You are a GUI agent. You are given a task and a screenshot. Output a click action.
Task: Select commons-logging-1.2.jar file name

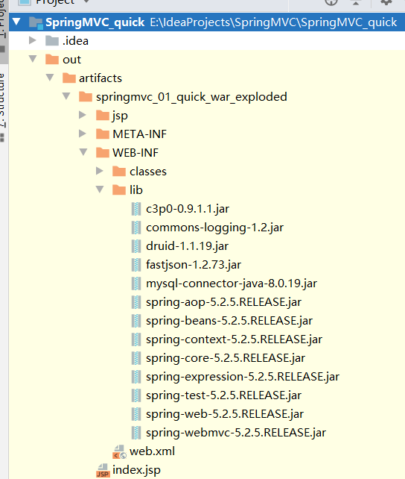(x=214, y=228)
